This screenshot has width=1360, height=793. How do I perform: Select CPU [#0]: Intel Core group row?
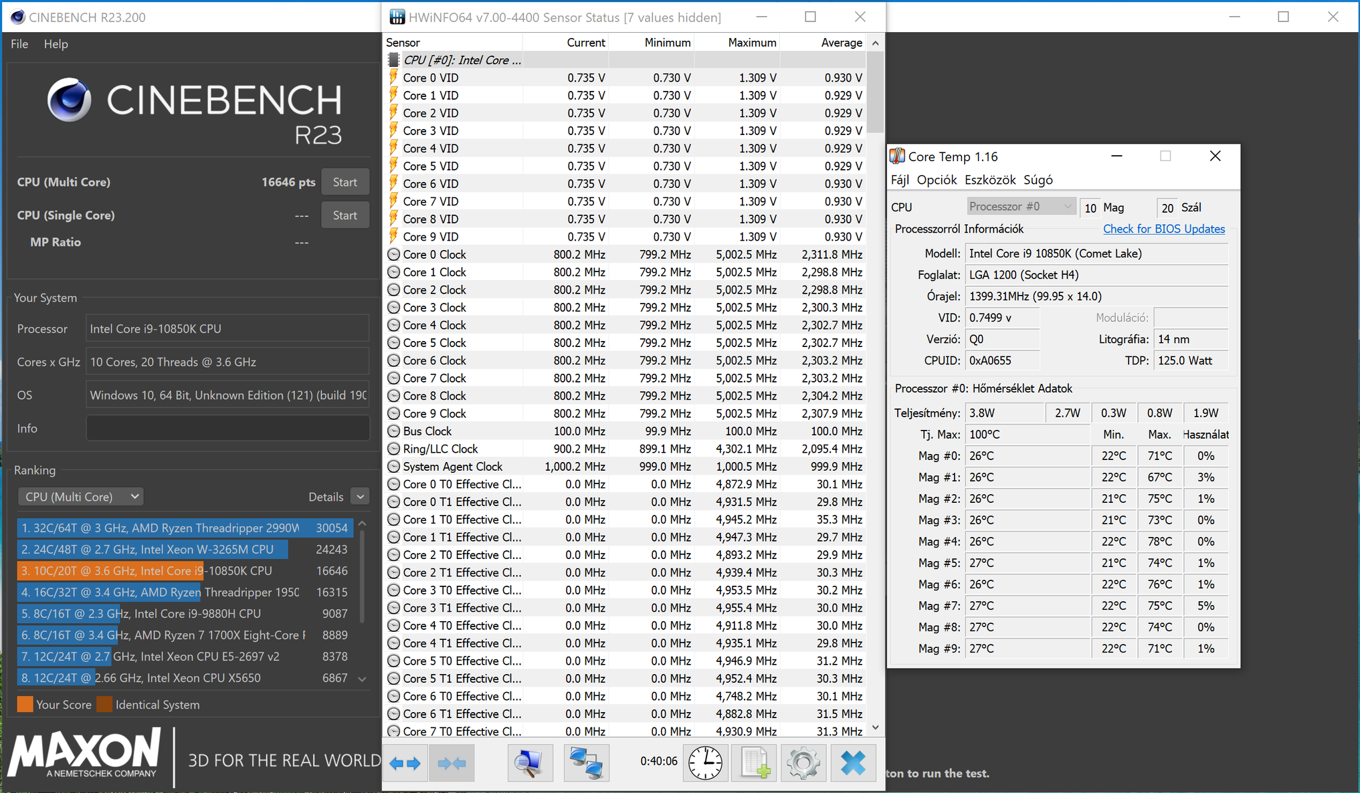625,60
